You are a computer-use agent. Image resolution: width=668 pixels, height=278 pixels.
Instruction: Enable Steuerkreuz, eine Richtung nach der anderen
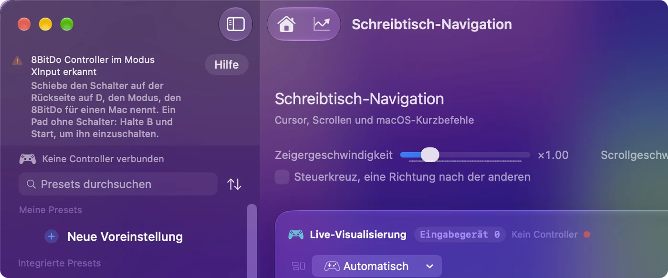(282, 177)
